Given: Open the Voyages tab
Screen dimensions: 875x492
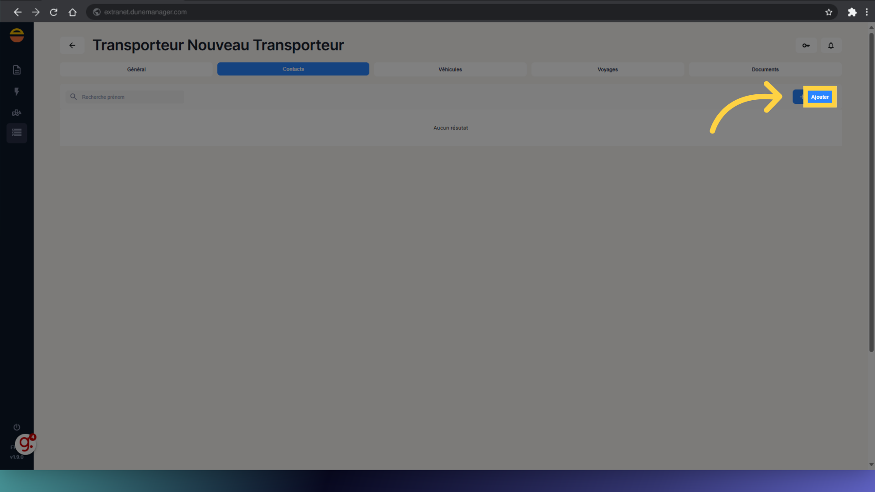Looking at the screenshot, I should [607, 69].
